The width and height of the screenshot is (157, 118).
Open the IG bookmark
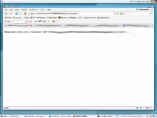pyautogui.click(x=79, y=18)
